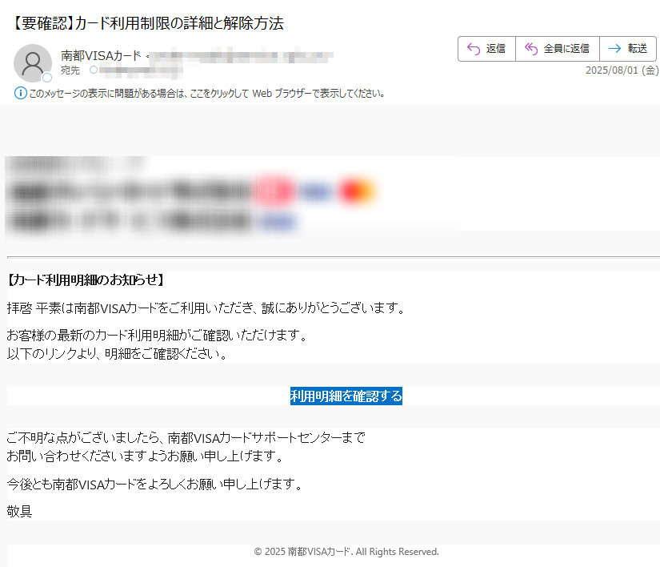
Task: Click the line 以下のリンクより、明細をご確認ください。
Action: tap(118, 354)
